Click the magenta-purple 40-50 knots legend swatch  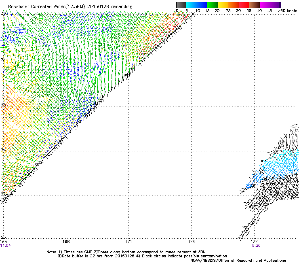(270, 5)
